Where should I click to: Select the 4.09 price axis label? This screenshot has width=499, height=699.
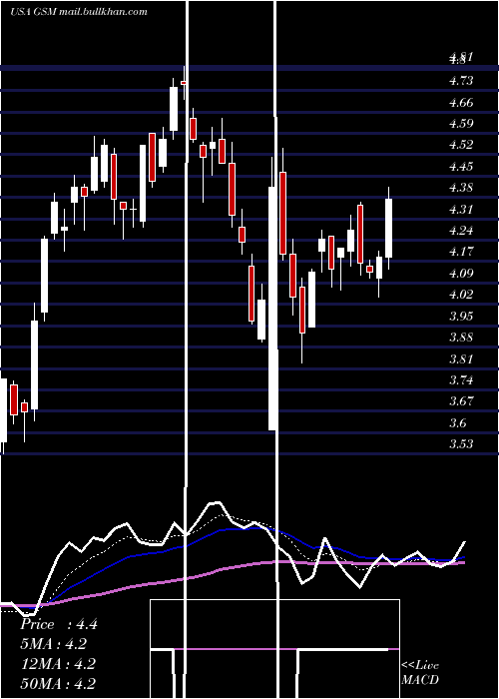(461, 274)
